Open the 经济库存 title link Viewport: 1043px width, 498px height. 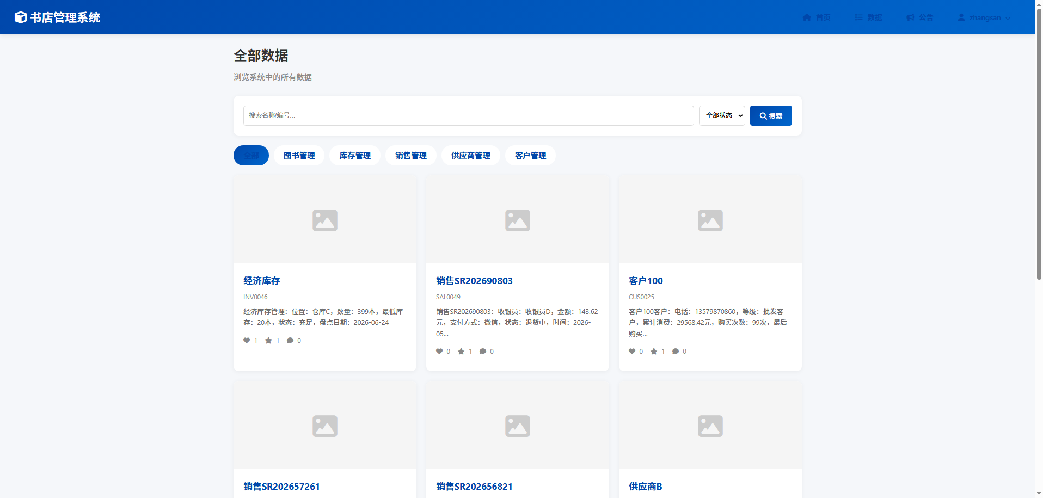262,281
